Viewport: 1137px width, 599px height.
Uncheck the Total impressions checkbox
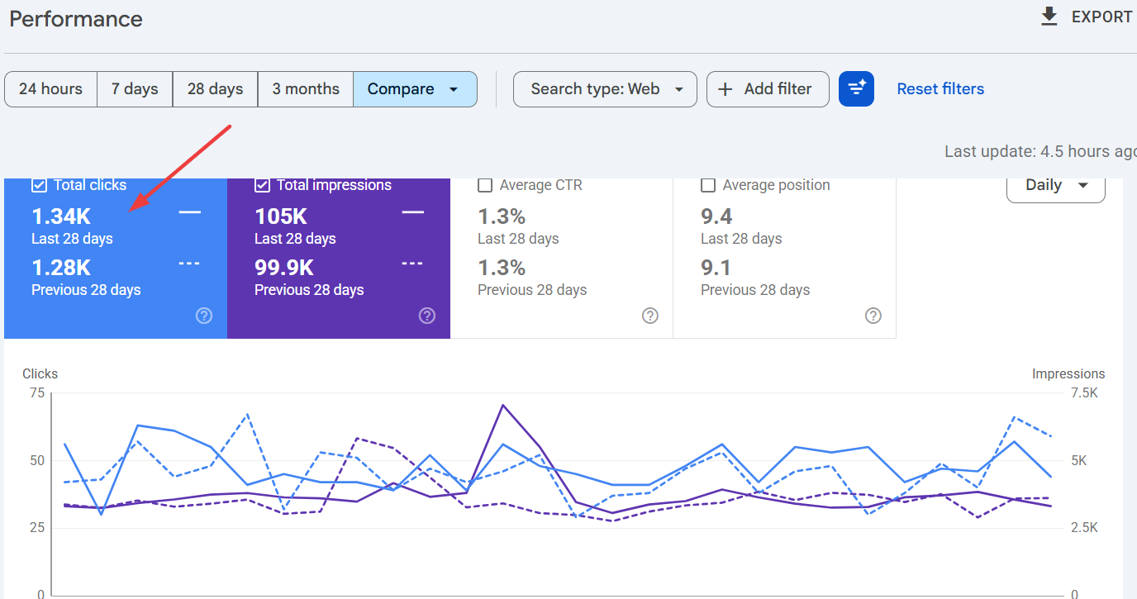(x=263, y=185)
